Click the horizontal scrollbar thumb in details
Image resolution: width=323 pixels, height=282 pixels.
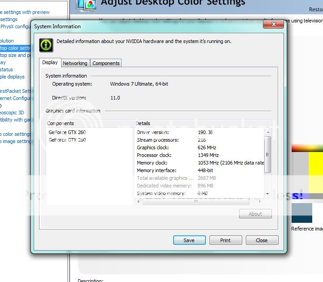pyautogui.click(x=196, y=201)
